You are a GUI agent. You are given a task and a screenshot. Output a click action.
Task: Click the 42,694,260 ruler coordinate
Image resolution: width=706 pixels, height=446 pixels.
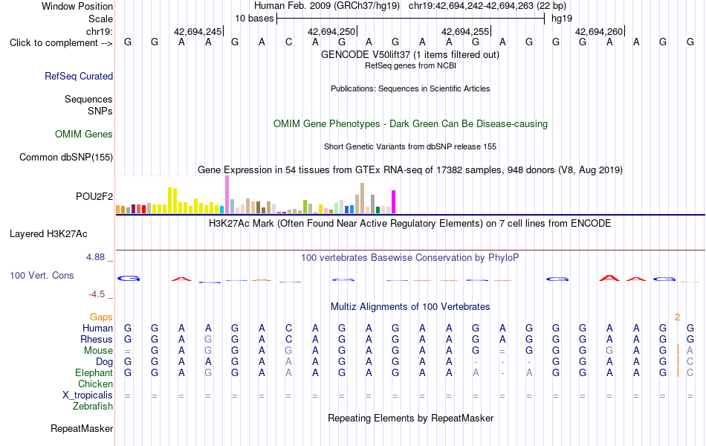point(599,31)
